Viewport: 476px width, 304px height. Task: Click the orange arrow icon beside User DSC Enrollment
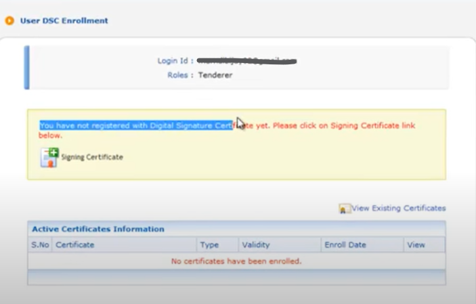pos(9,20)
